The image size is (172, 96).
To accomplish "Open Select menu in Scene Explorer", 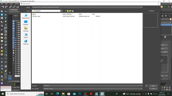I will (x=16, y=16).
